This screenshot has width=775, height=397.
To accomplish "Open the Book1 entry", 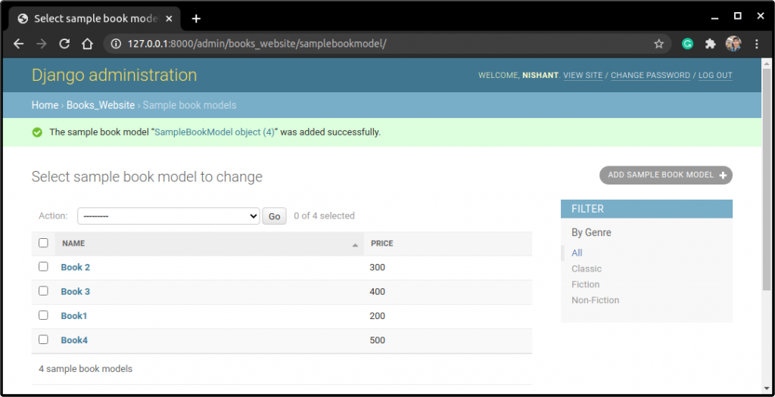I will pyautogui.click(x=73, y=315).
